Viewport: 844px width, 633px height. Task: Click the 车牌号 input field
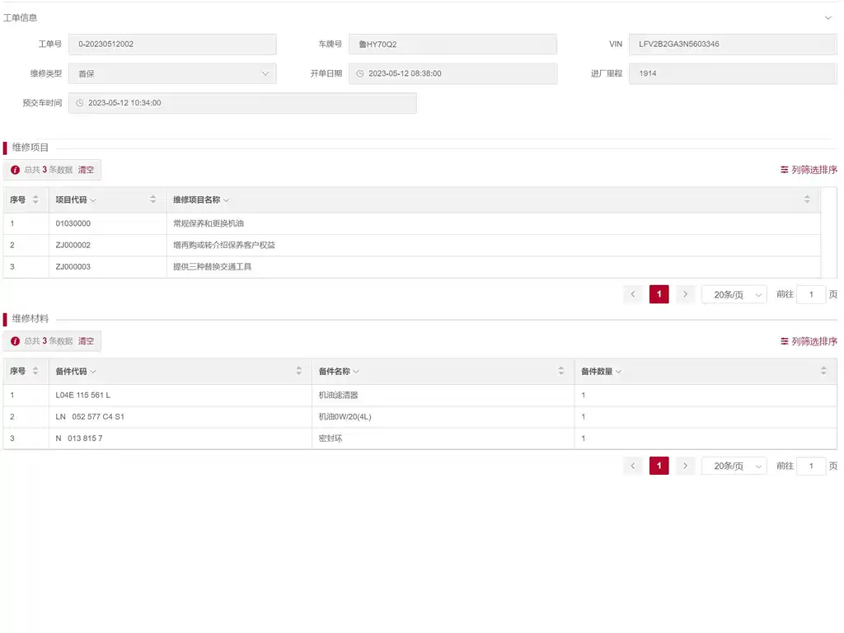[452, 45]
